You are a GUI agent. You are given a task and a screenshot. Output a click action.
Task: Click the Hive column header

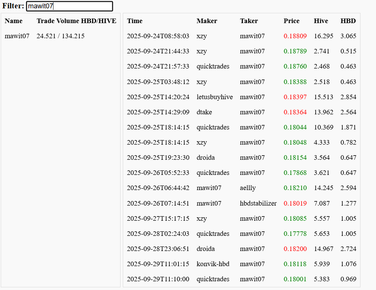tap(321, 21)
